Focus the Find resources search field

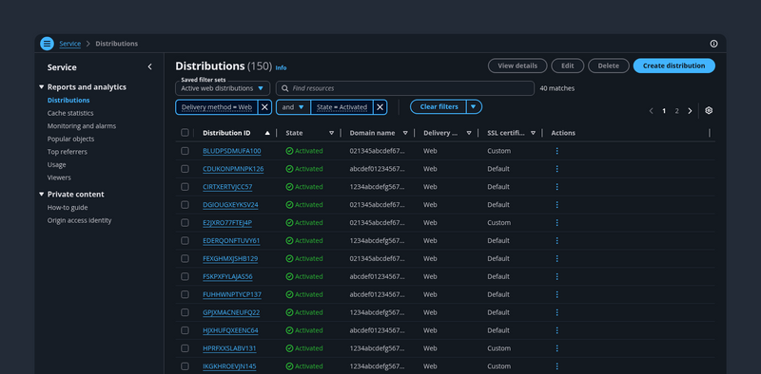pos(405,88)
